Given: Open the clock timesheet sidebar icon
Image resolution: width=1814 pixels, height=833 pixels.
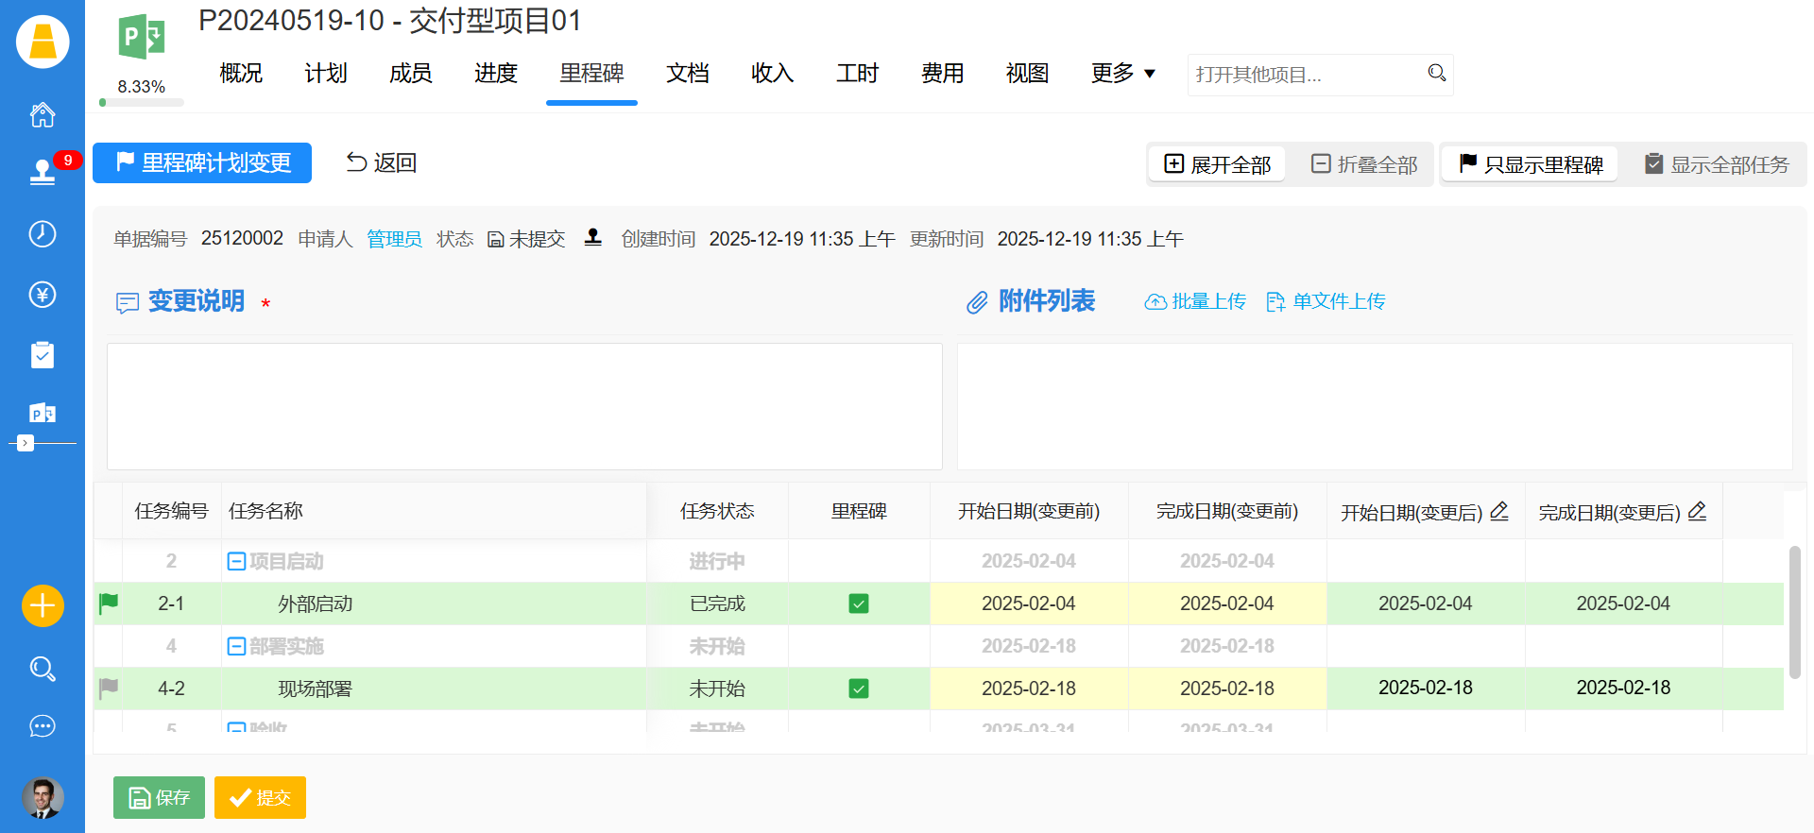Looking at the screenshot, I should 43,234.
